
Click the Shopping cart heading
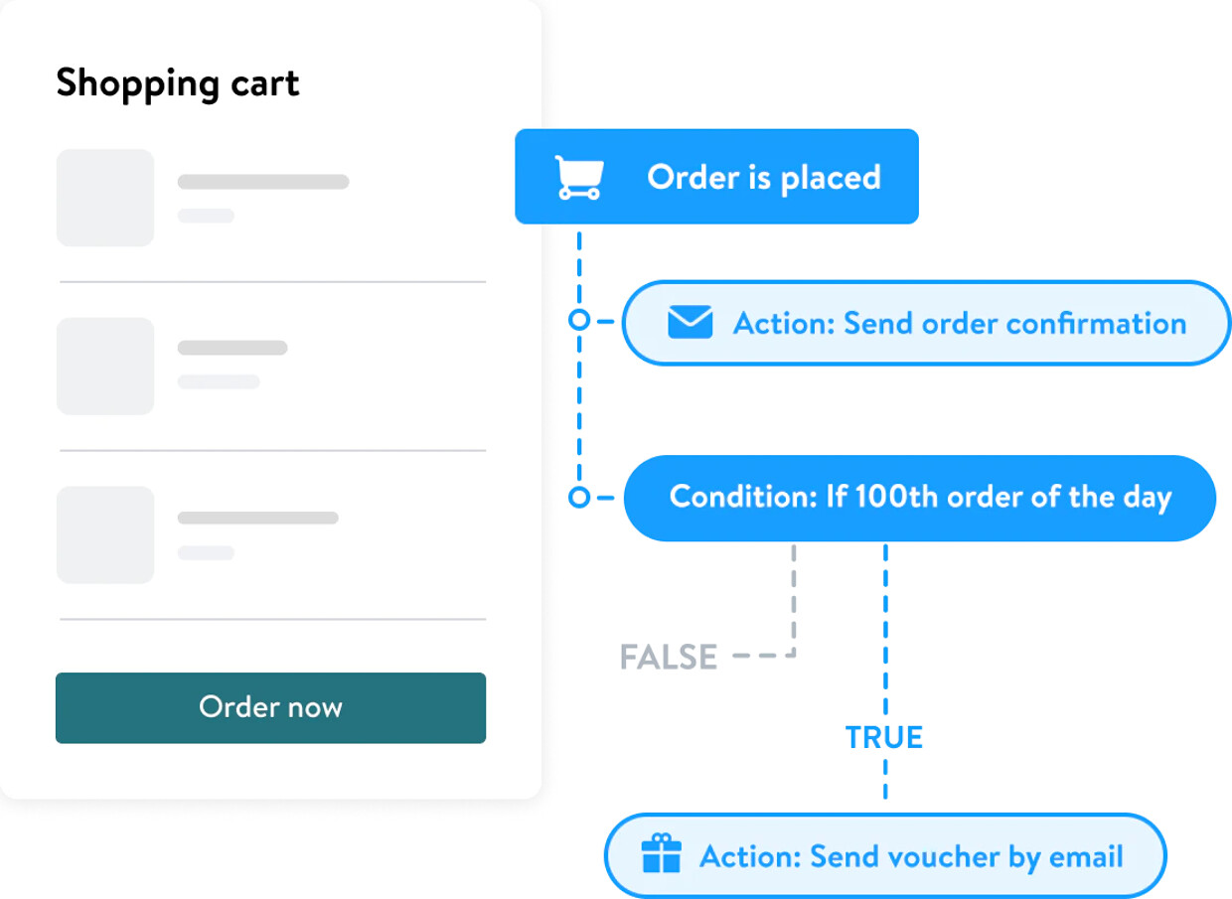[x=178, y=83]
